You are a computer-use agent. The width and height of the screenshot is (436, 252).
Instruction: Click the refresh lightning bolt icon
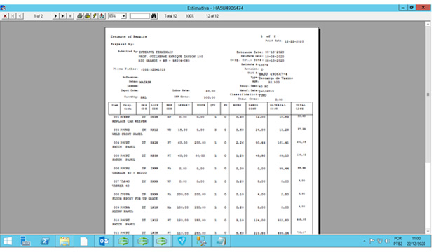point(95,16)
